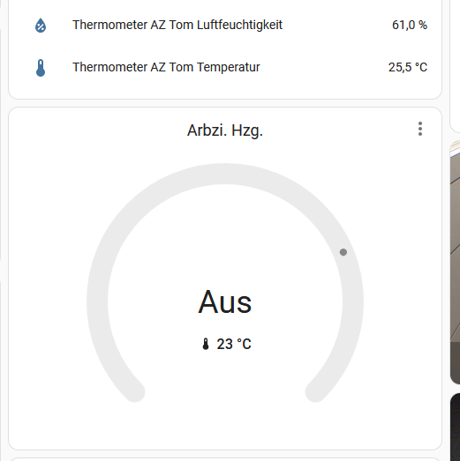
Task: Click the 23 °C current temperature reading
Action: (234, 344)
